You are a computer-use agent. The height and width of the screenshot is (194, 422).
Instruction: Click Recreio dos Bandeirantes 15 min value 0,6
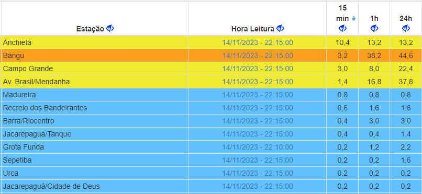(x=342, y=108)
